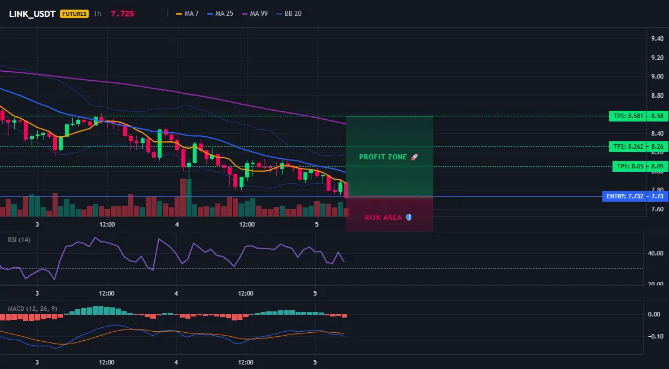Viewport: 669px width, 369px height.
Task: Click the RISK AREA text
Action: (x=383, y=218)
